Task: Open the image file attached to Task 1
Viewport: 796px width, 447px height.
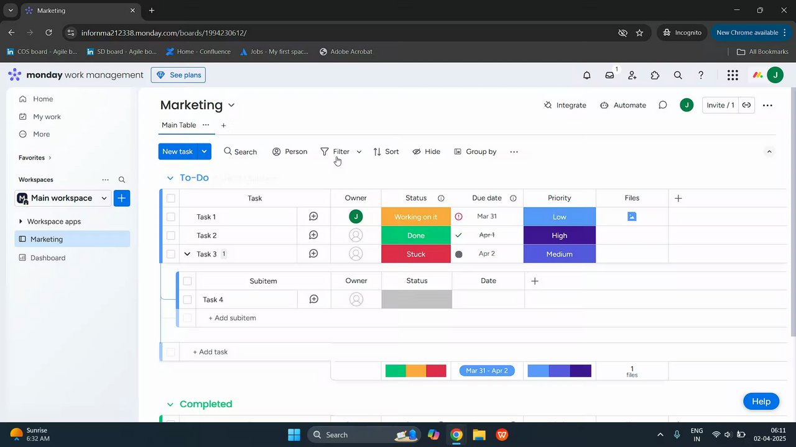Action: tap(632, 217)
